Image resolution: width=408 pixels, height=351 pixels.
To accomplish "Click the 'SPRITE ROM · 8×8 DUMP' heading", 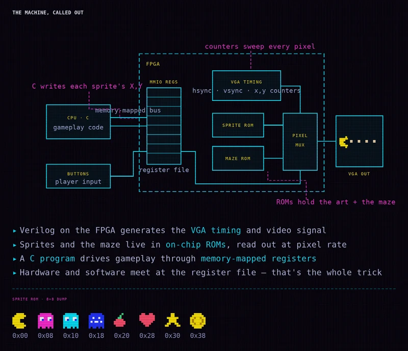I will click(x=40, y=299).
